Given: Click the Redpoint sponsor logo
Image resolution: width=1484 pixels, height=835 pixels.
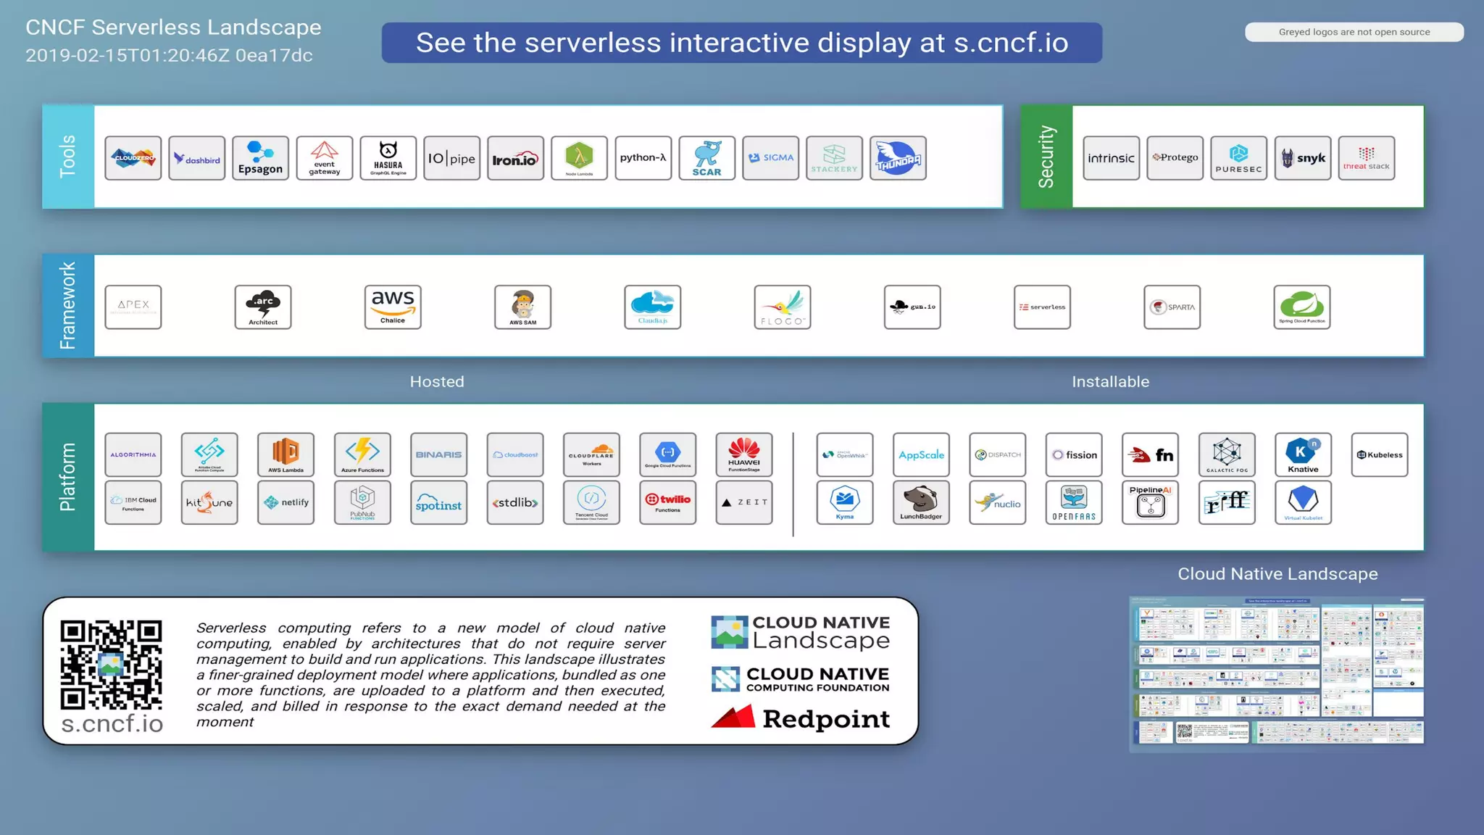Looking at the screenshot, I should [800, 718].
